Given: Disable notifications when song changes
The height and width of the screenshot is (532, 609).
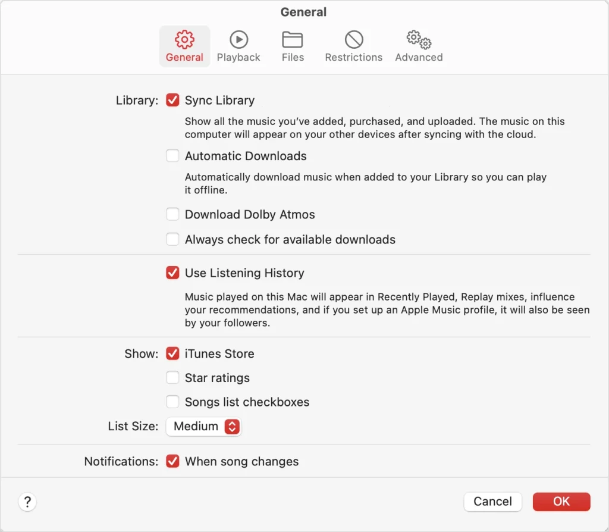Looking at the screenshot, I should click(172, 461).
